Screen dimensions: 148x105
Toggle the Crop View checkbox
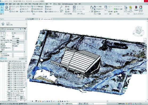click(x=13, y=54)
